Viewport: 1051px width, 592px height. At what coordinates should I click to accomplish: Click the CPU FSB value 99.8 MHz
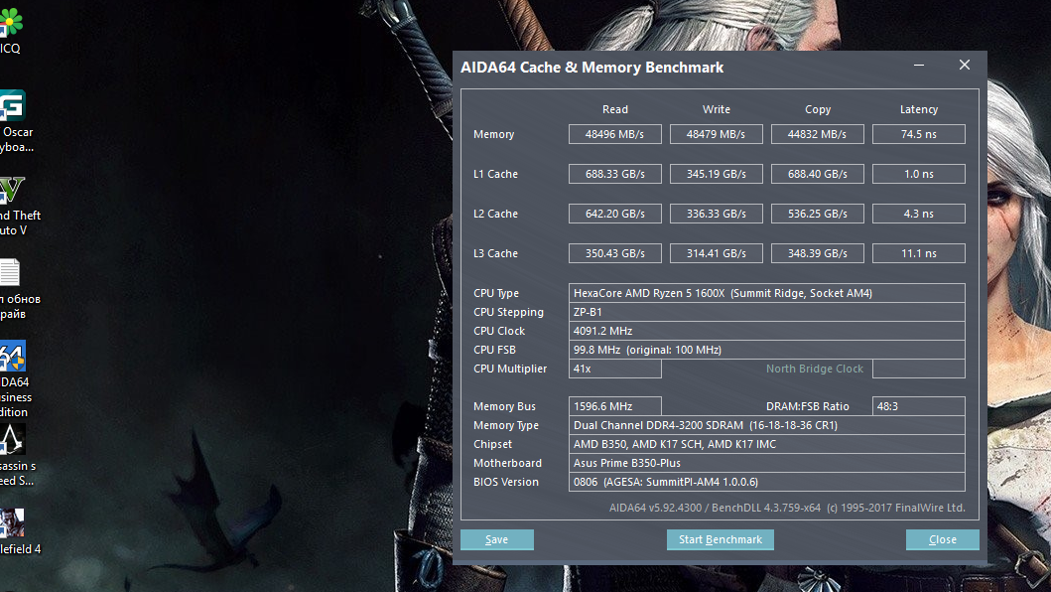[767, 350]
